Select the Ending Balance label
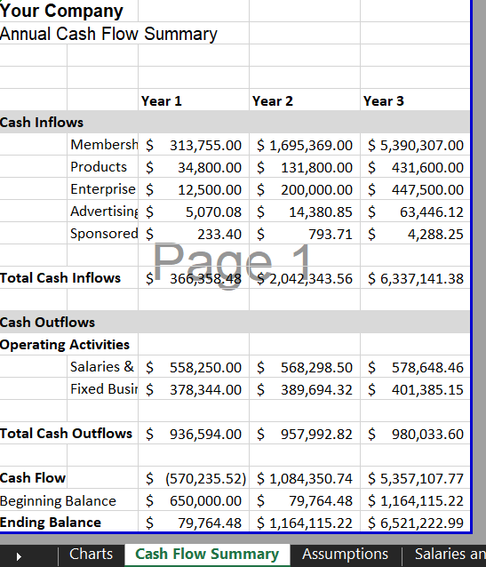The image size is (486, 567). (51, 523)
